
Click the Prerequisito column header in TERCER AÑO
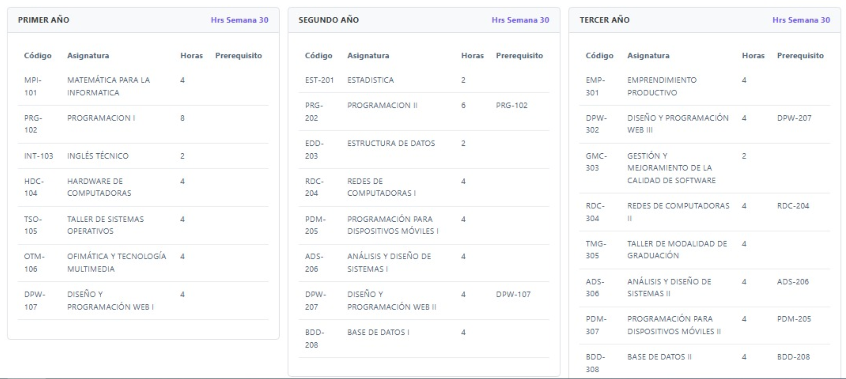[x=800, y=55]
